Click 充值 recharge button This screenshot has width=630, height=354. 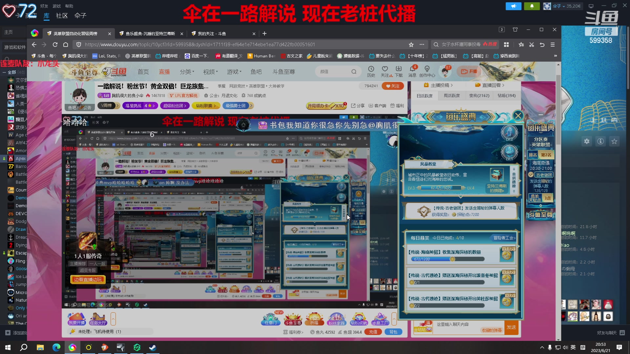(373, 332)
